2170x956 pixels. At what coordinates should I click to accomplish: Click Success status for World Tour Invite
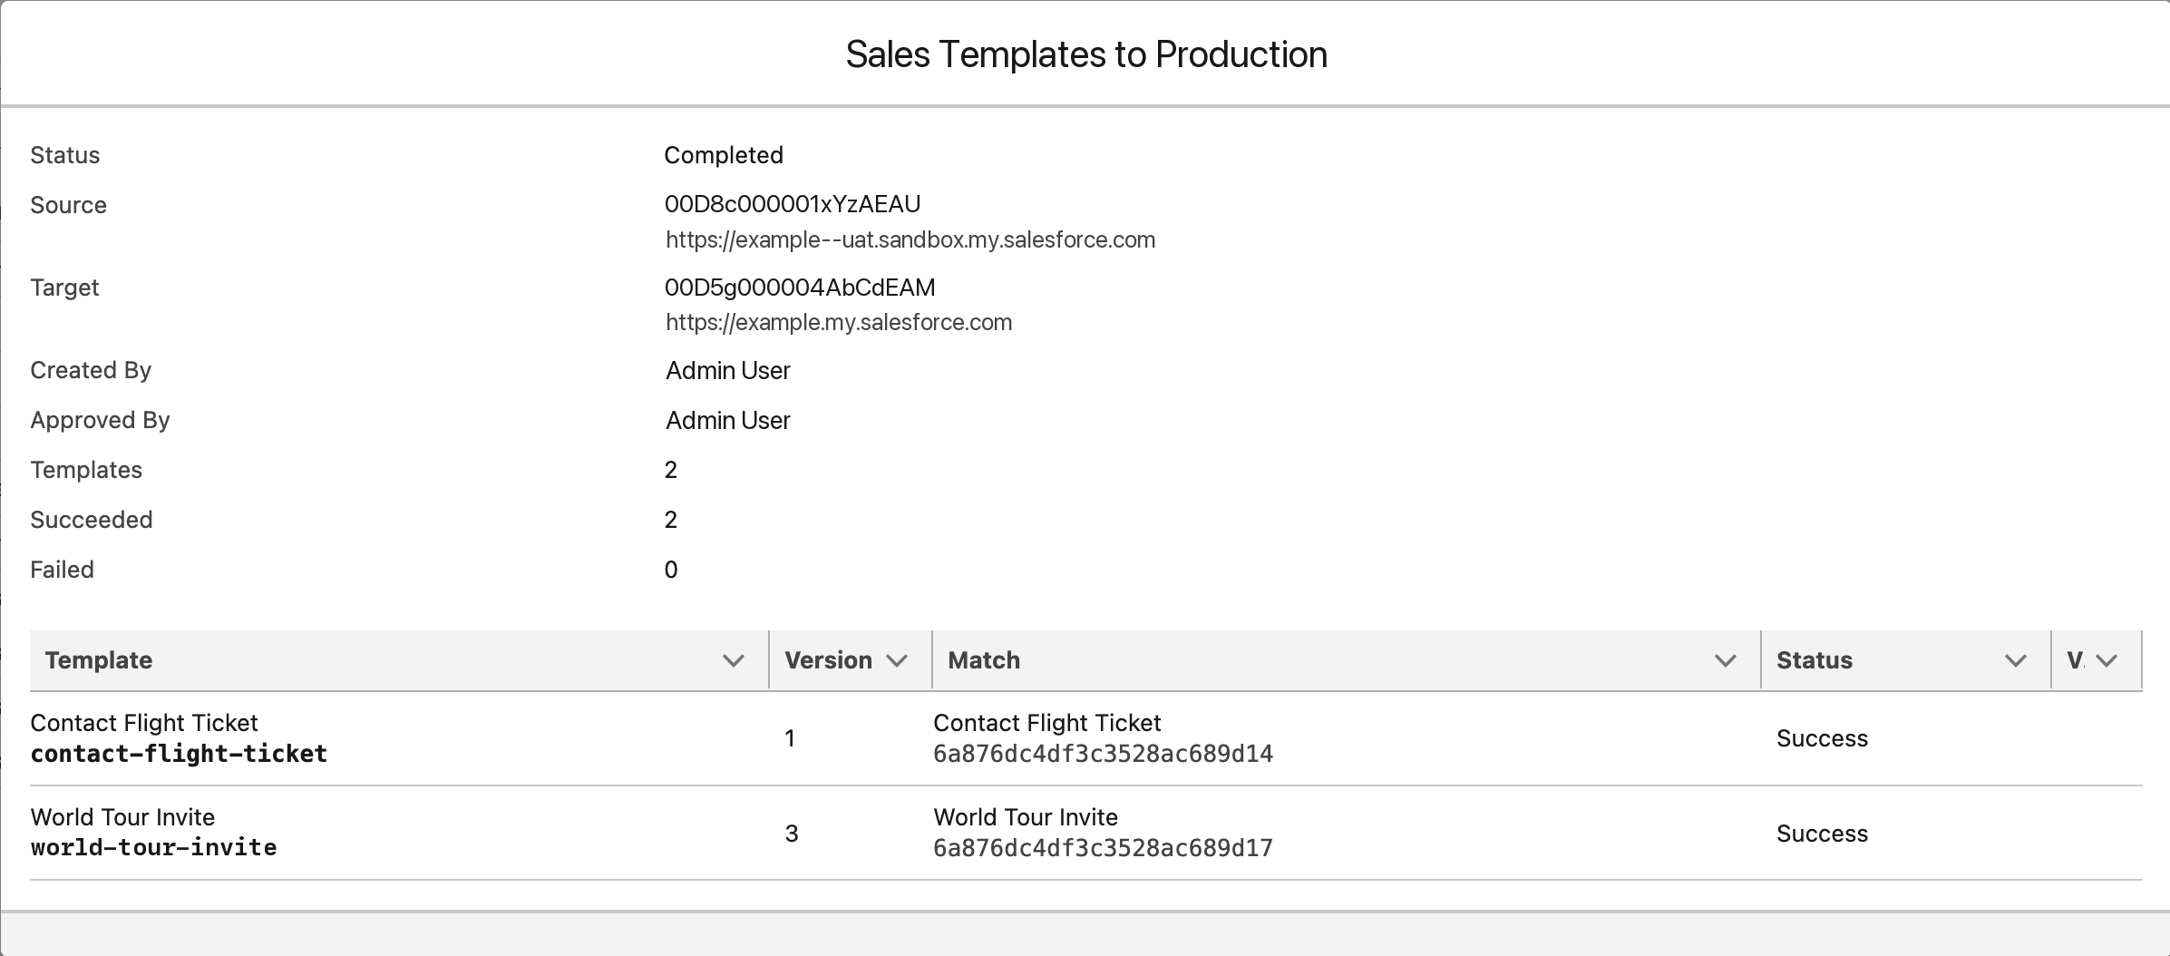click(1822, 834)
